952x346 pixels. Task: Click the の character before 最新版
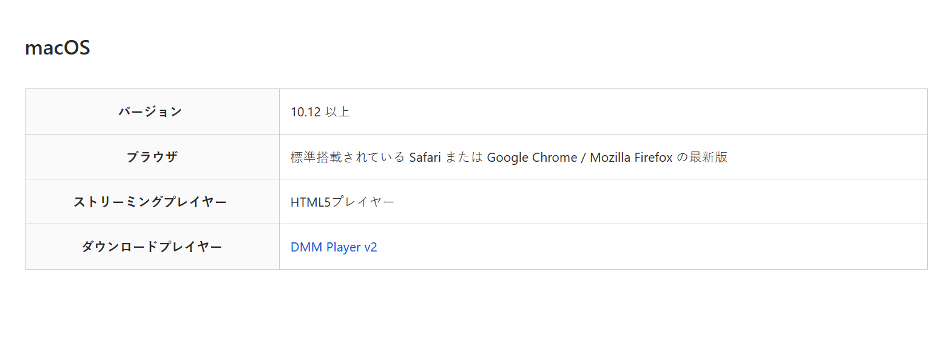coord(681,158)
